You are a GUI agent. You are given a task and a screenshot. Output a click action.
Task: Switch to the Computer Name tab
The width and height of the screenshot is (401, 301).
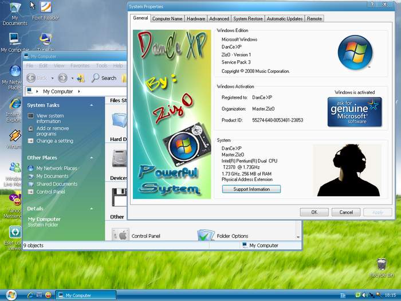(167, 19)
